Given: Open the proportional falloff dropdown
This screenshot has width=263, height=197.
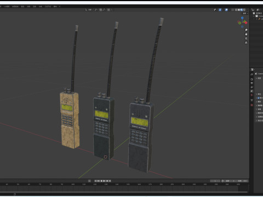Looking at the screenshot, I should [112, 10].
